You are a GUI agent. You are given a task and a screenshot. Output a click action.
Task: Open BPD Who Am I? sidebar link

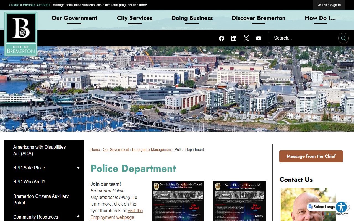pos(29,182)
